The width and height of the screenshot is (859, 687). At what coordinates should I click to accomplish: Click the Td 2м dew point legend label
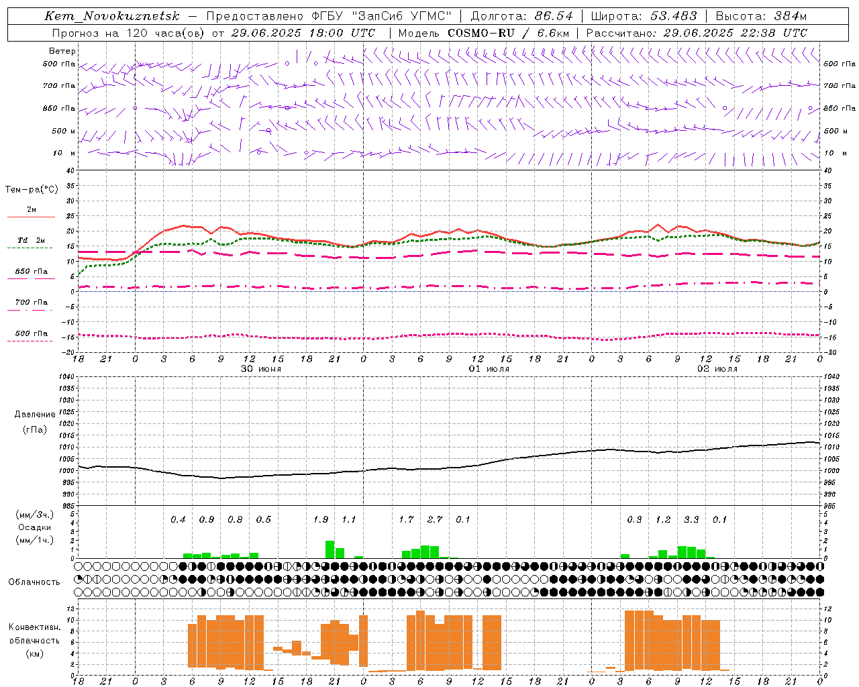[32, 240]
